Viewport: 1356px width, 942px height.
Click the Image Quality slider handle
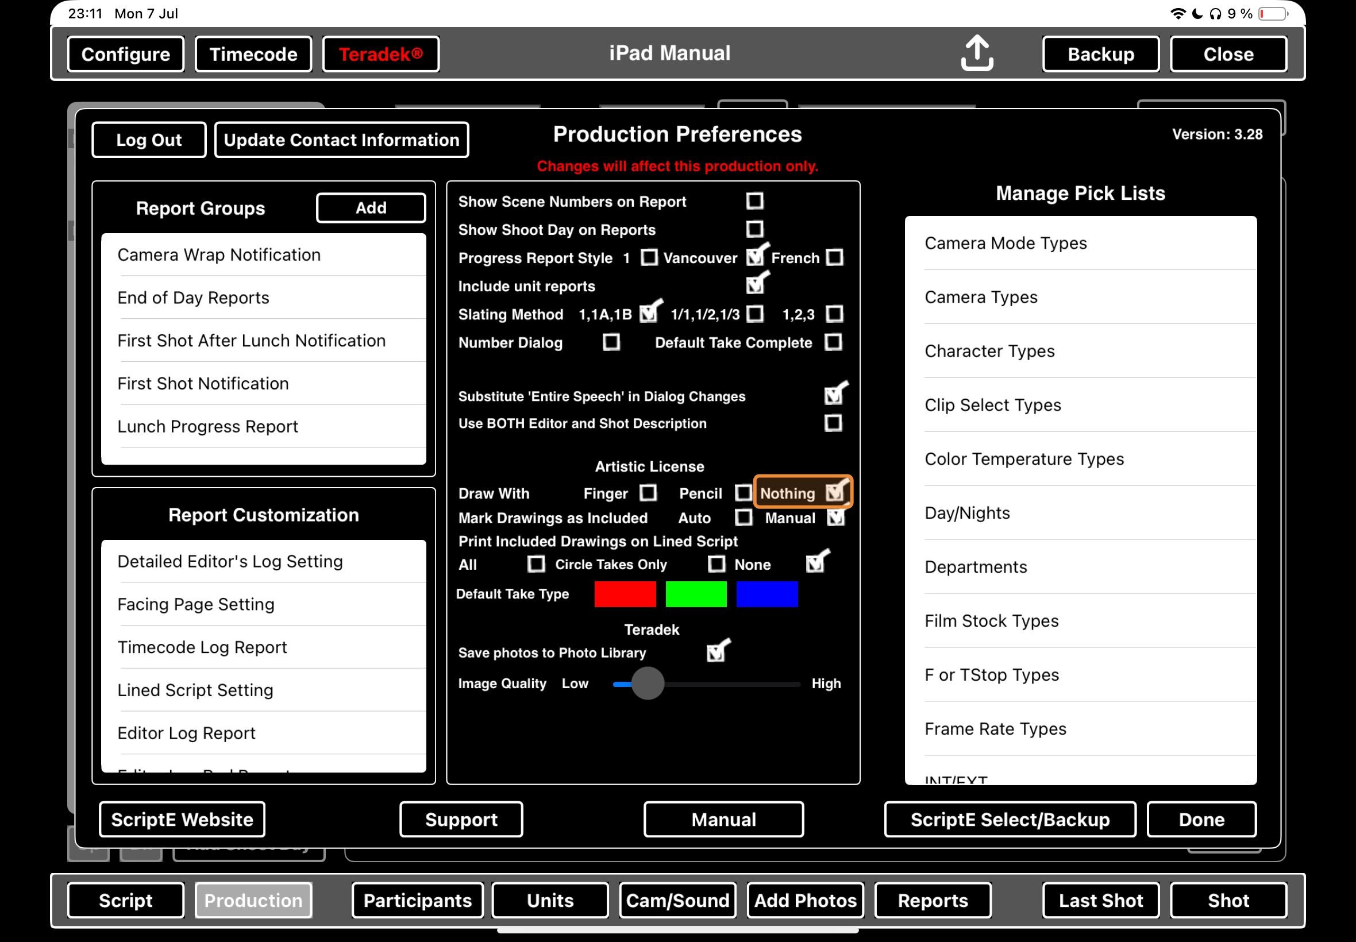[x=648, y=684]
